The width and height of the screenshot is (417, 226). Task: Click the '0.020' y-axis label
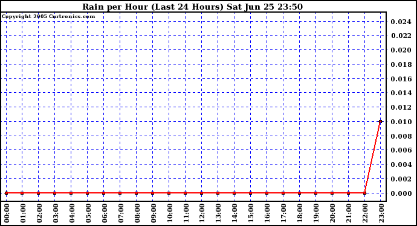coord(401,50)
